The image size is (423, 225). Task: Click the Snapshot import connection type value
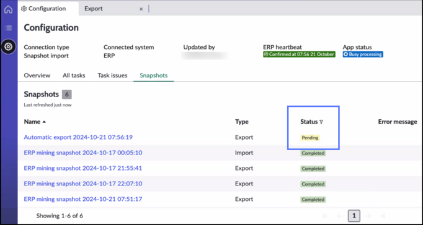tap(46, 56)
